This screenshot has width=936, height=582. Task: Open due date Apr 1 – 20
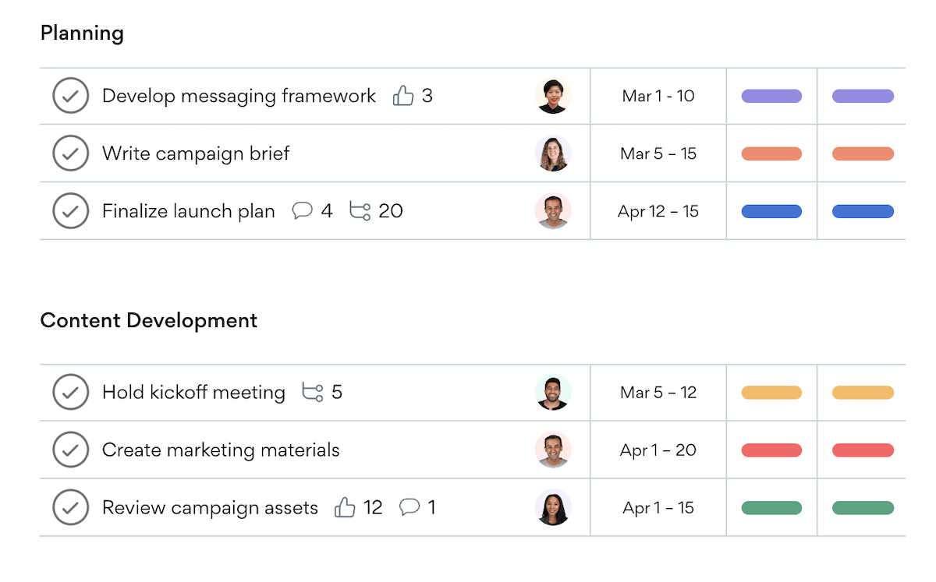pyautogui.click(x=658, y=450)
